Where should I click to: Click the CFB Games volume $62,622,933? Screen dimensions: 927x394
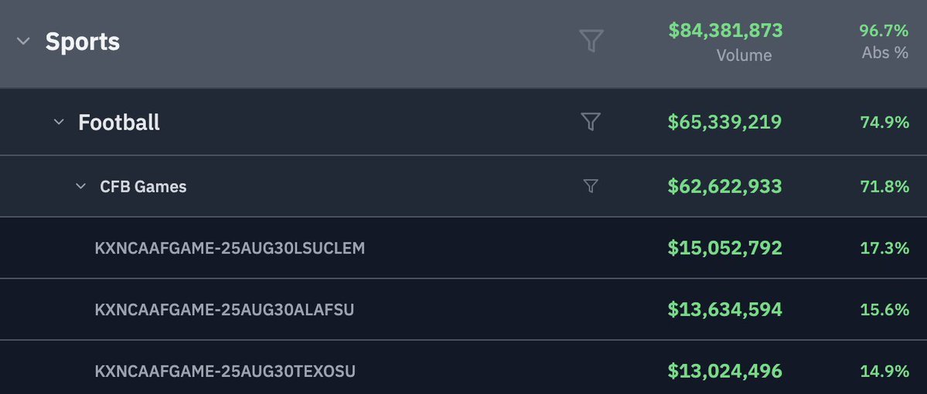(724, 187)
